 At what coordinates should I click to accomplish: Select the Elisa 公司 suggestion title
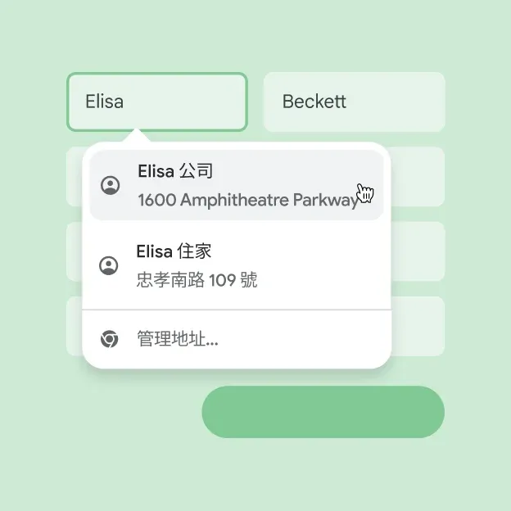pyautogui.click(x=175, y=171)
